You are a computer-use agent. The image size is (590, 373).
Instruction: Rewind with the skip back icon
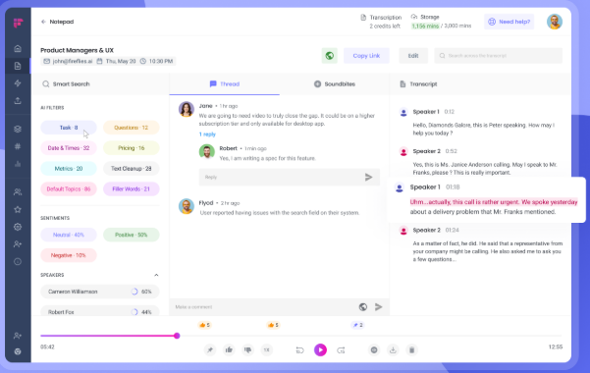[299, 350]
